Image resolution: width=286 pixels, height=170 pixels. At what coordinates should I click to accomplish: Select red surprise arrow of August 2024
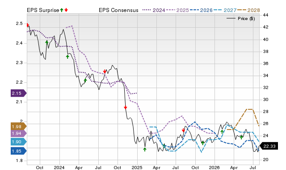pos(105,71)
